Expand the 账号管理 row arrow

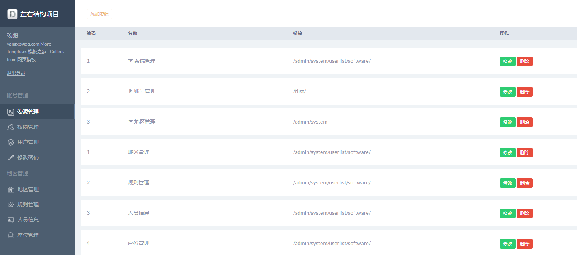130,91
